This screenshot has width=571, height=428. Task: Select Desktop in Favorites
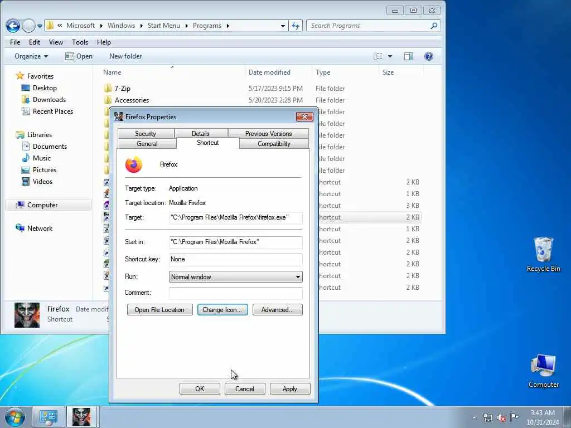(45, 87)
